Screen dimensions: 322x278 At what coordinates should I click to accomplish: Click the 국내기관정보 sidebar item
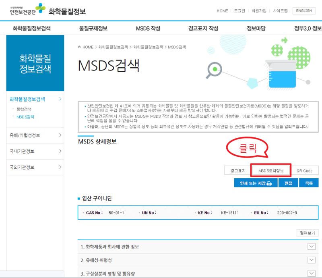[x=22, y=151]
